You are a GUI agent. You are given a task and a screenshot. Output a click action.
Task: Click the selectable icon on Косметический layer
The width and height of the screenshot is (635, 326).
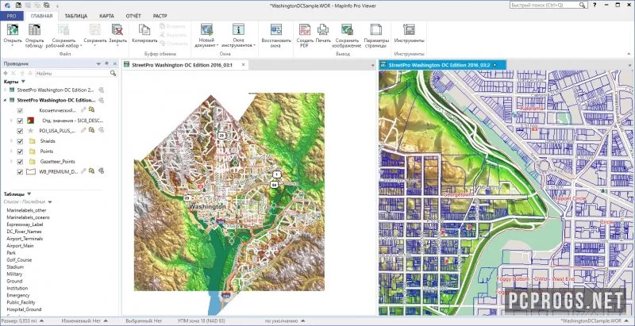(x=91, y=109)
